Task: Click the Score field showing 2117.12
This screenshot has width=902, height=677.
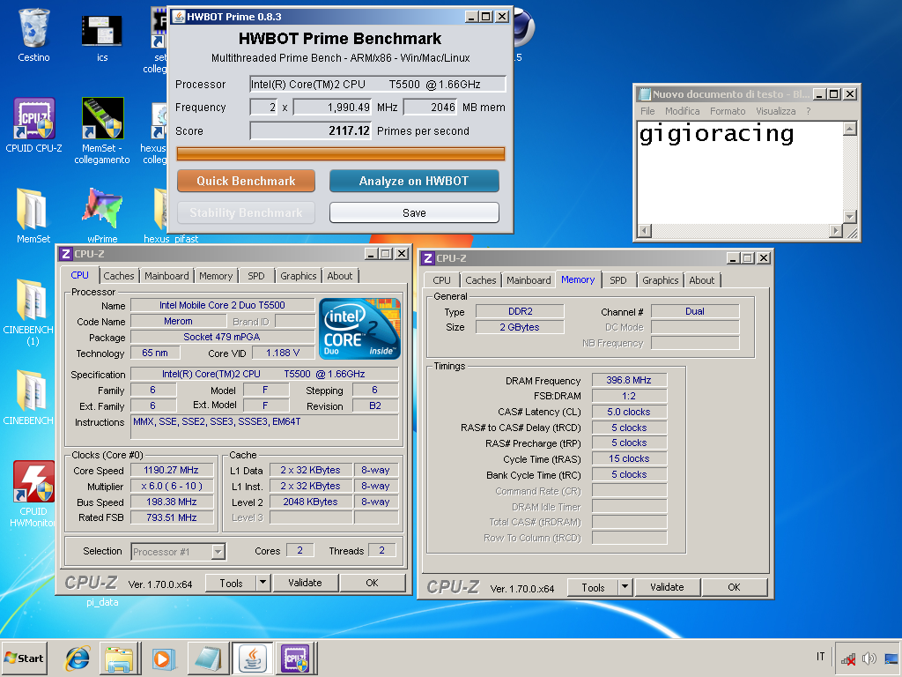Action: [311, 130]
